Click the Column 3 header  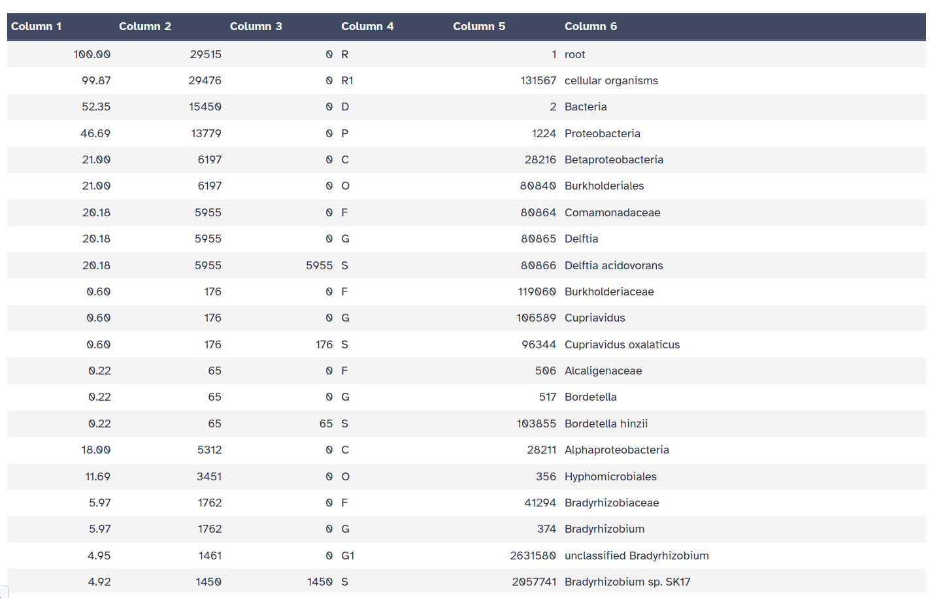click(x=256, y=26)
